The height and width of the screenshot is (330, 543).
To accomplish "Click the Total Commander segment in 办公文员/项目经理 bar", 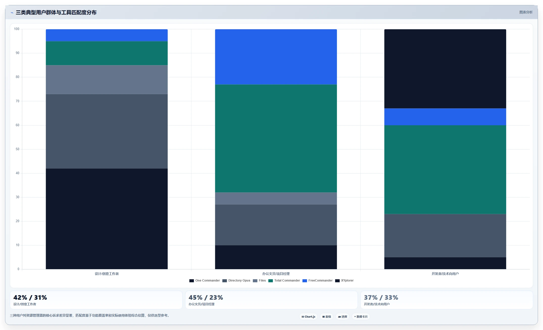I will (x=276, y=138).
